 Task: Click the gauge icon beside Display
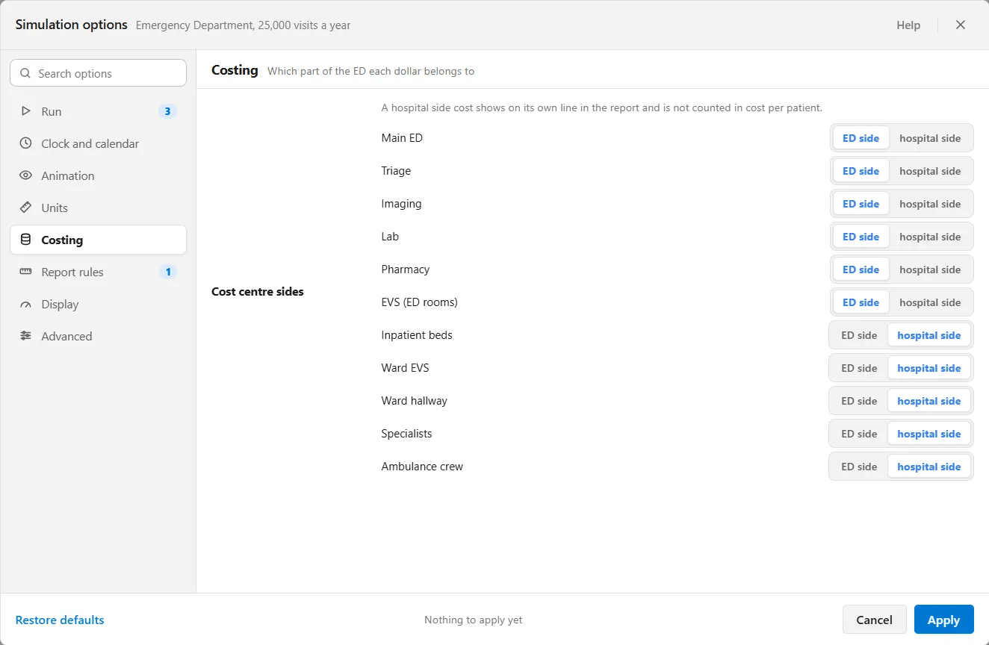[26, 304]
